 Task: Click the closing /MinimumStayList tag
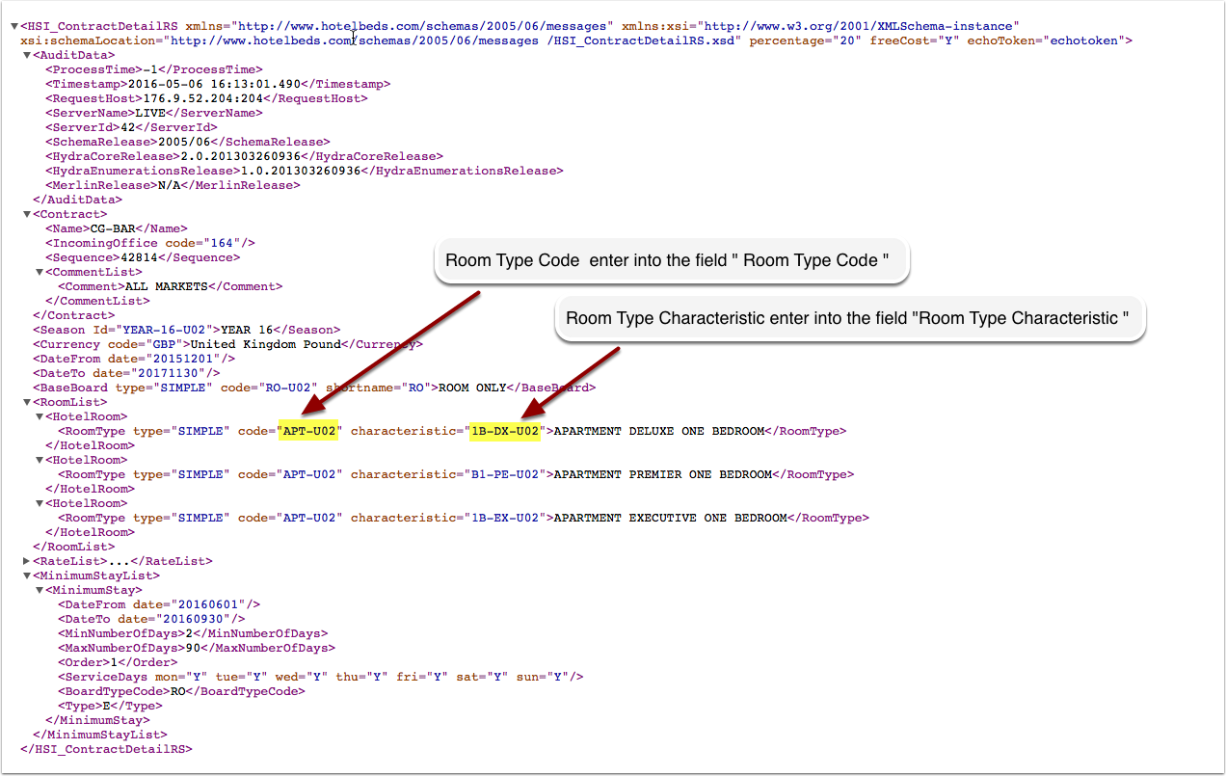[x=99, y=735]
